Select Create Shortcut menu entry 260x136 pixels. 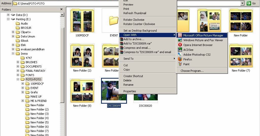148,76
